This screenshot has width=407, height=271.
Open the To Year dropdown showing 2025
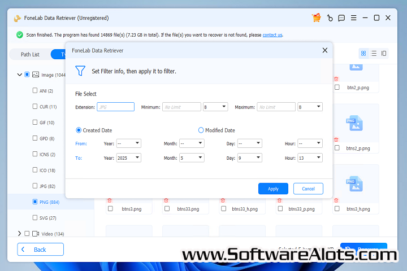point(128,158)
